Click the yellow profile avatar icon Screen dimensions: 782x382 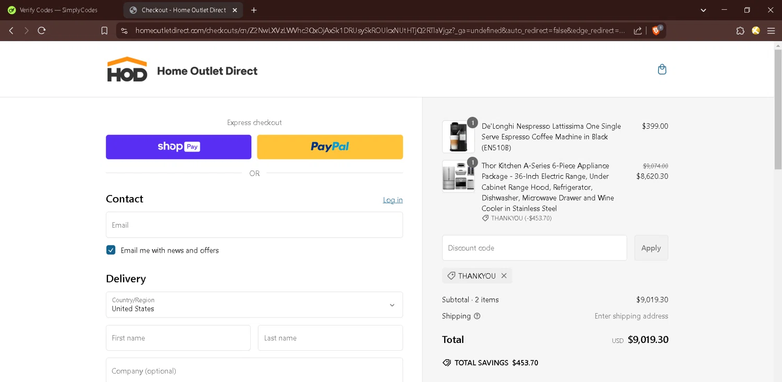point(756,31)
